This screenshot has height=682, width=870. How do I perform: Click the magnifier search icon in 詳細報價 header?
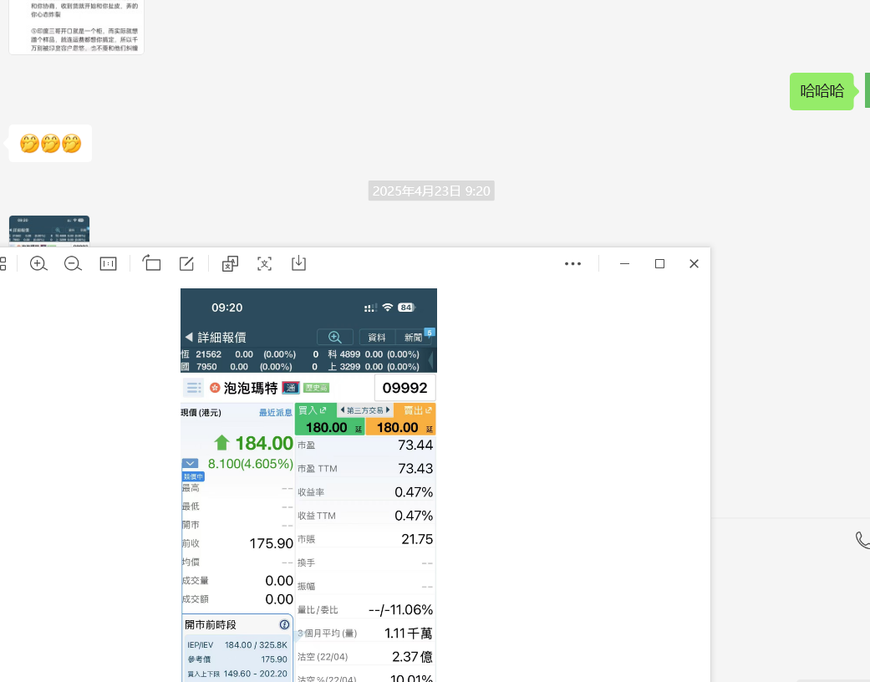coord(334,337)
